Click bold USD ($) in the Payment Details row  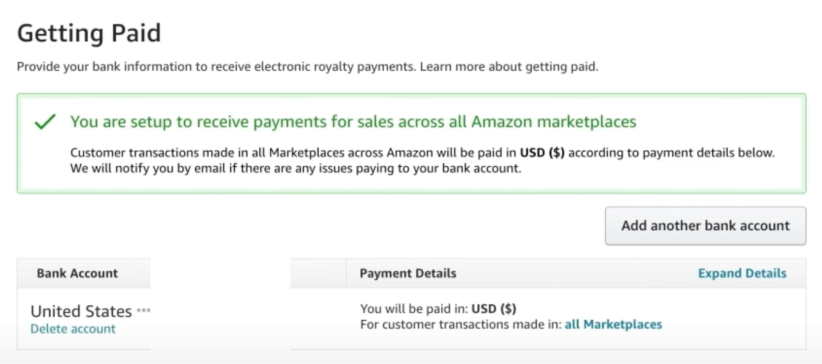coord(493,309)
